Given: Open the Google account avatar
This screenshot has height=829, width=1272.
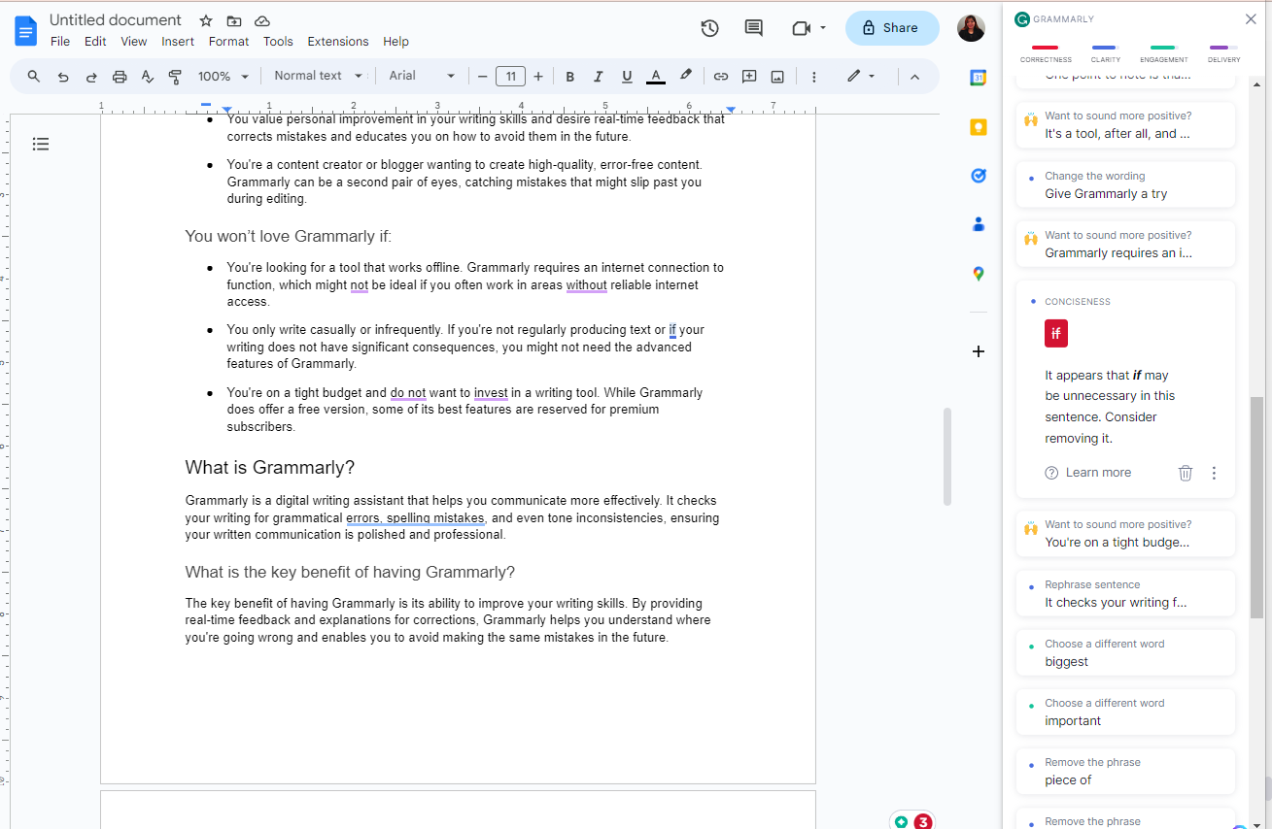Looking at the screenshot, I should [x=971, y=28].
